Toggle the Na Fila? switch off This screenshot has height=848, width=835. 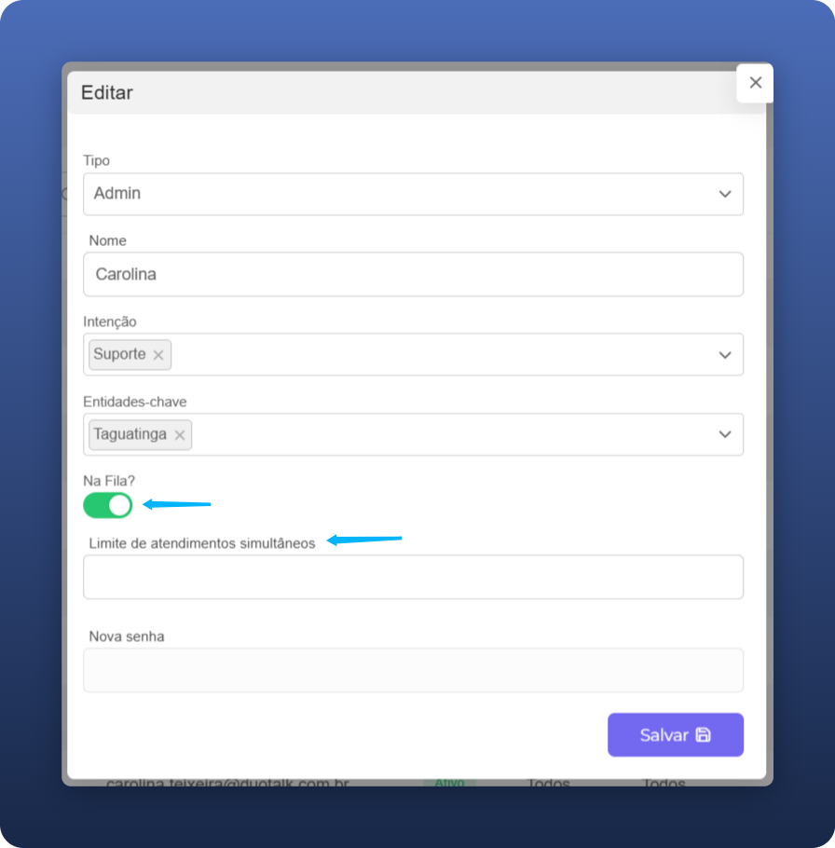(107, 505)
